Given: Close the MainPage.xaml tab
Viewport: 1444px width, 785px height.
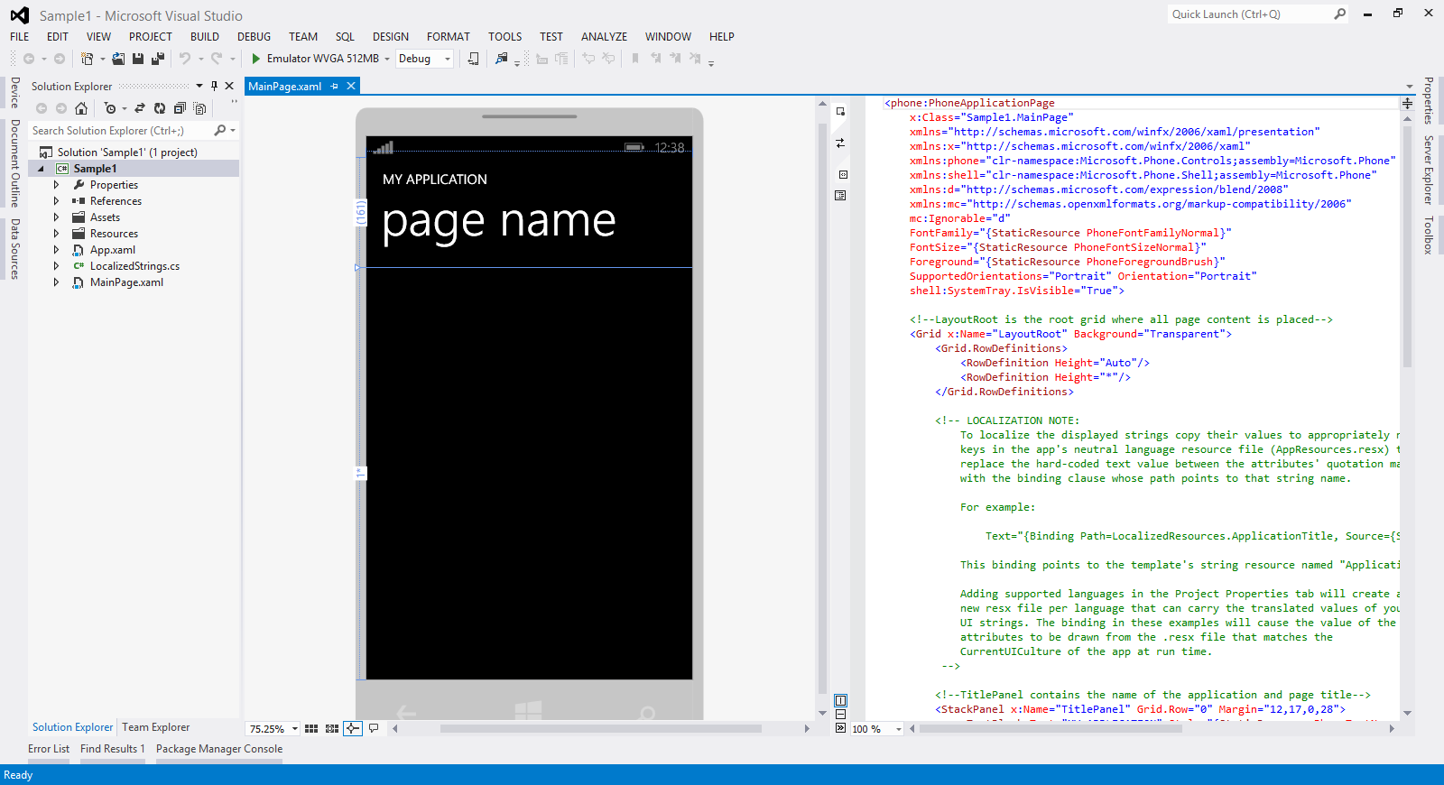Looking at the screenshot, I should point(351,86).
